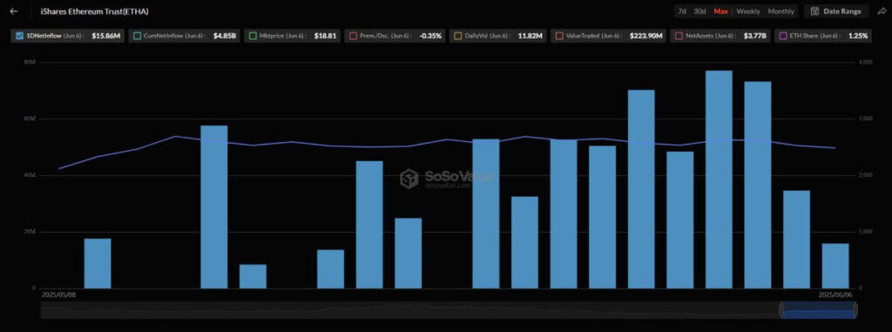Click the 60M left axis label
This screenshot has width=892, height=332.
click(x=30, y=119)
